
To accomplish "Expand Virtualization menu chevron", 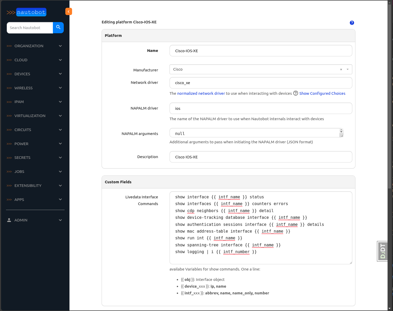I will [x=60, y=116].
